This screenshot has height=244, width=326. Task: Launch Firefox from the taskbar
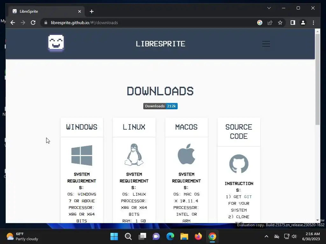[x=198, y=236]
